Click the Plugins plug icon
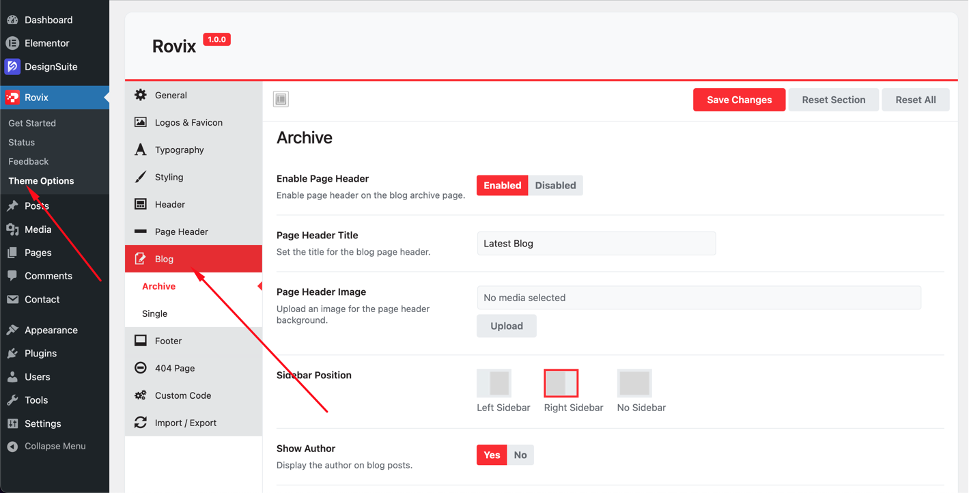 pos(12,353)
